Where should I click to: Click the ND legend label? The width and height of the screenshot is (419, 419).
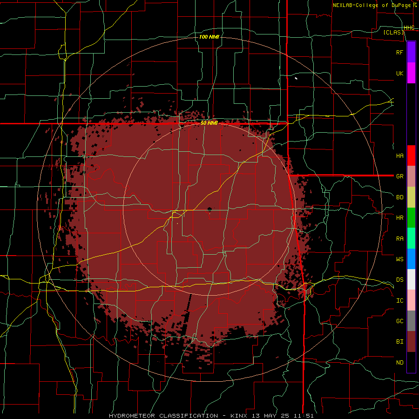[400, 363]
